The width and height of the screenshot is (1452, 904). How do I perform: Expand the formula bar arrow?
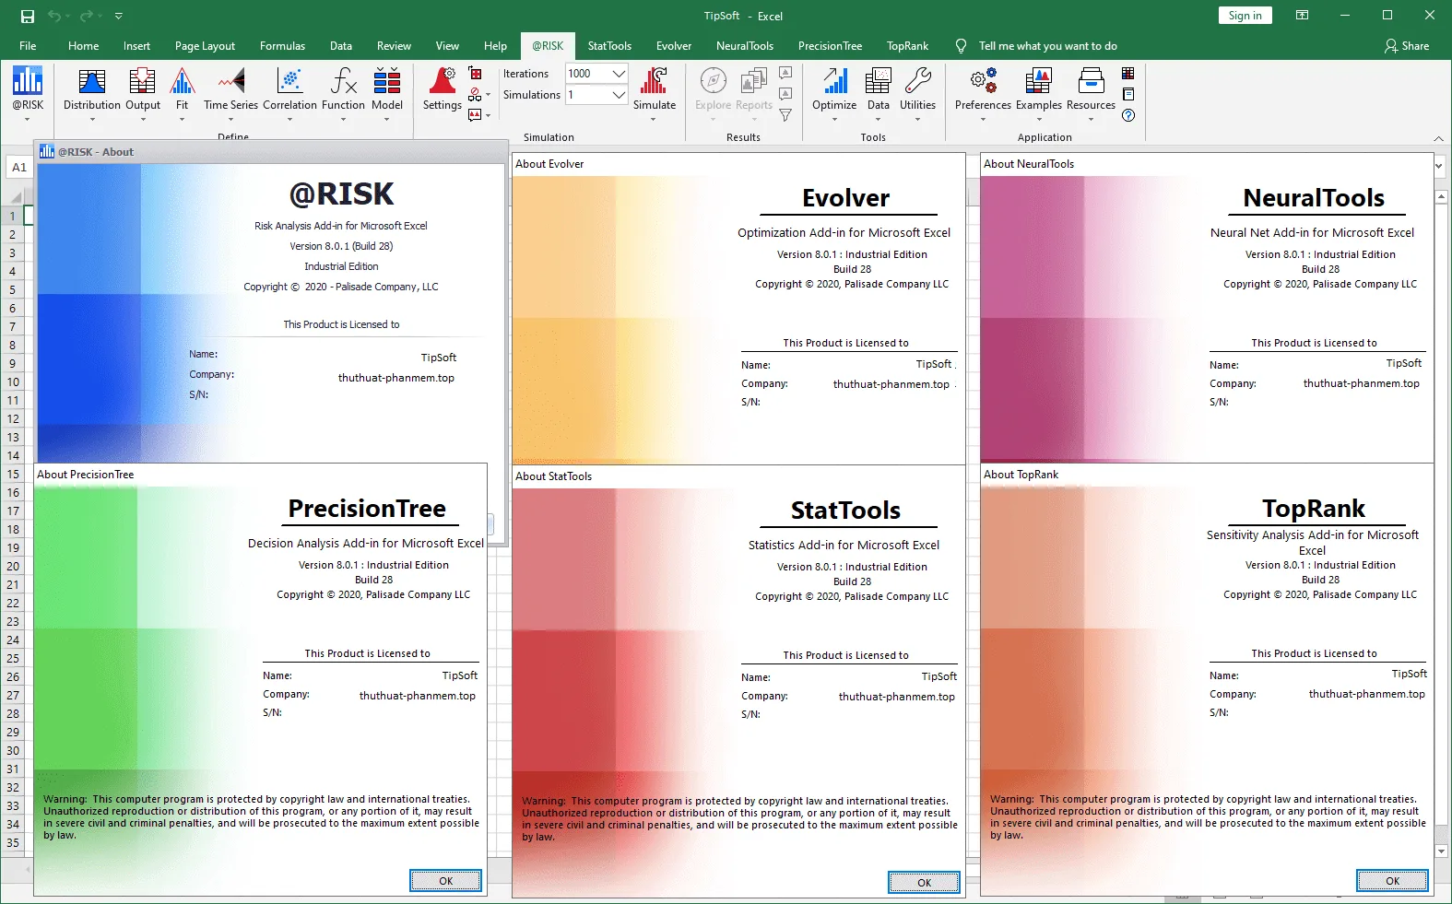click(1439, 166)
